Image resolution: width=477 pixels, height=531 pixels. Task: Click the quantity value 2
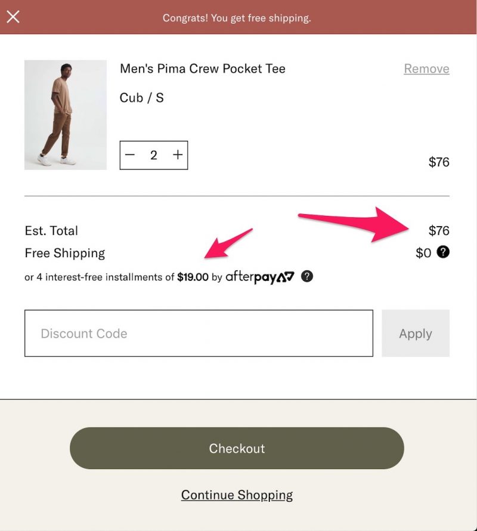point(154,155)
